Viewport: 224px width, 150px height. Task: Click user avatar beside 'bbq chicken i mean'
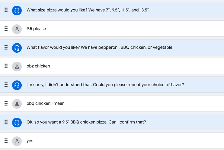17,104
